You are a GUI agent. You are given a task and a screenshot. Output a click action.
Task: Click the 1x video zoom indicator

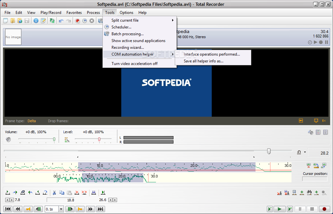click(x=324, y=121)
